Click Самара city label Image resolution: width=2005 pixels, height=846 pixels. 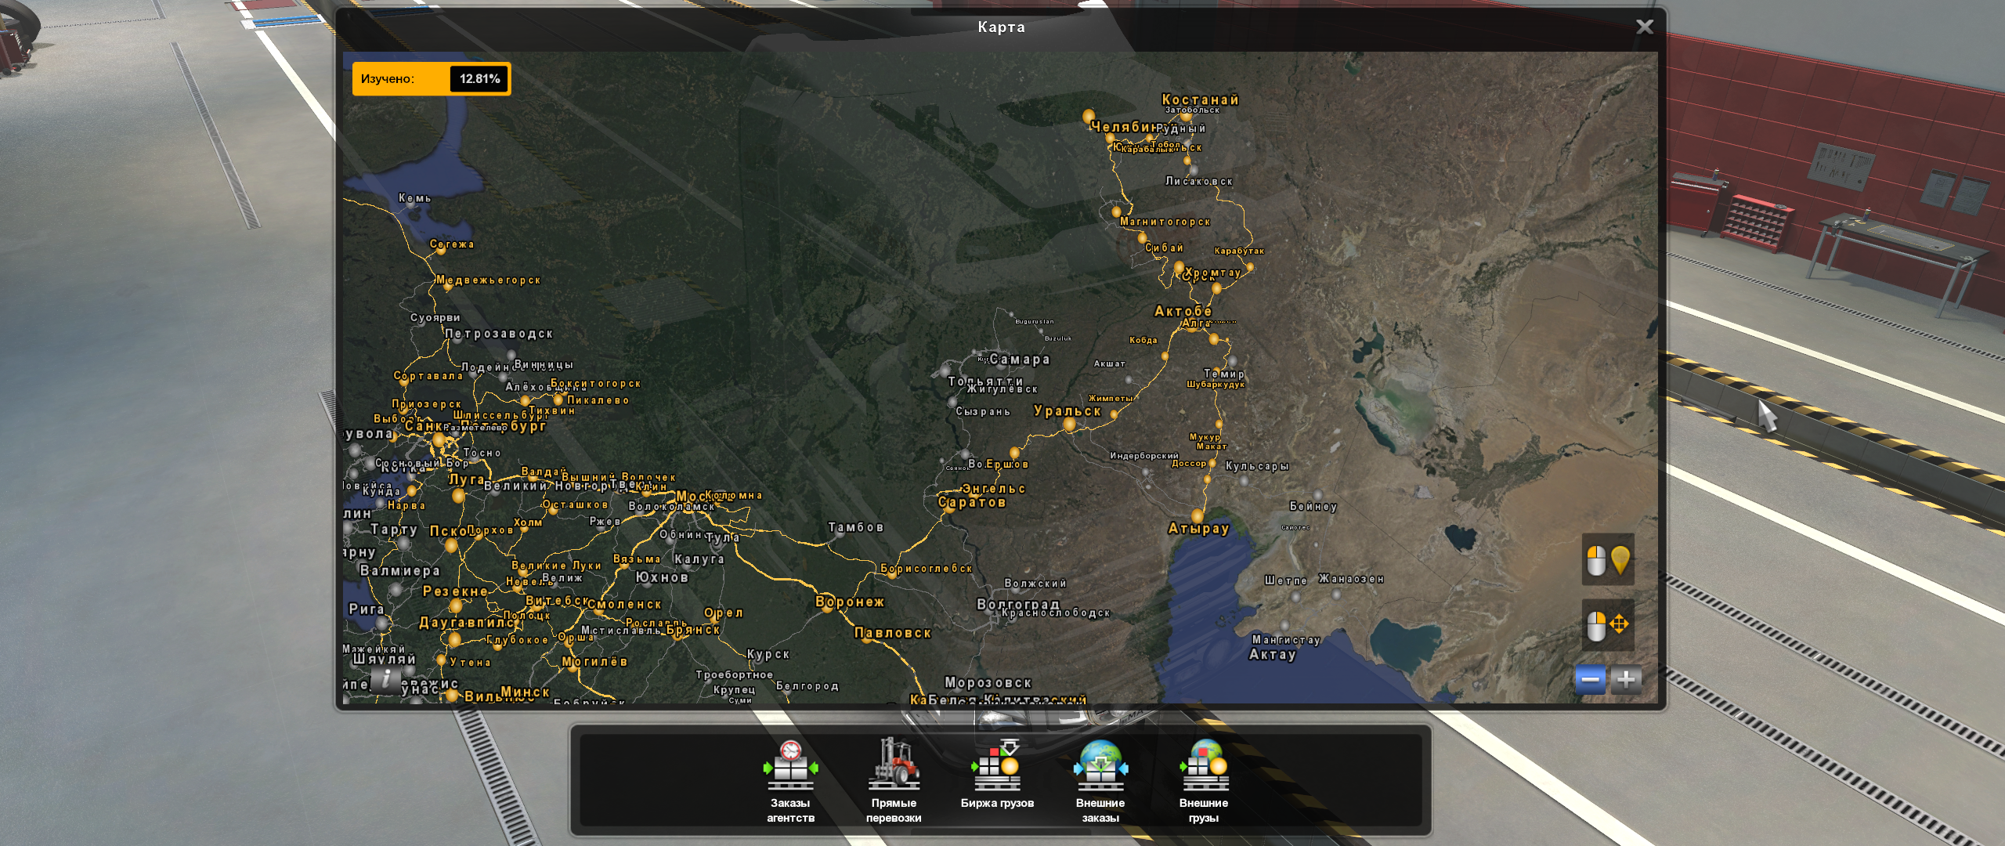(x=1019, y=360)
